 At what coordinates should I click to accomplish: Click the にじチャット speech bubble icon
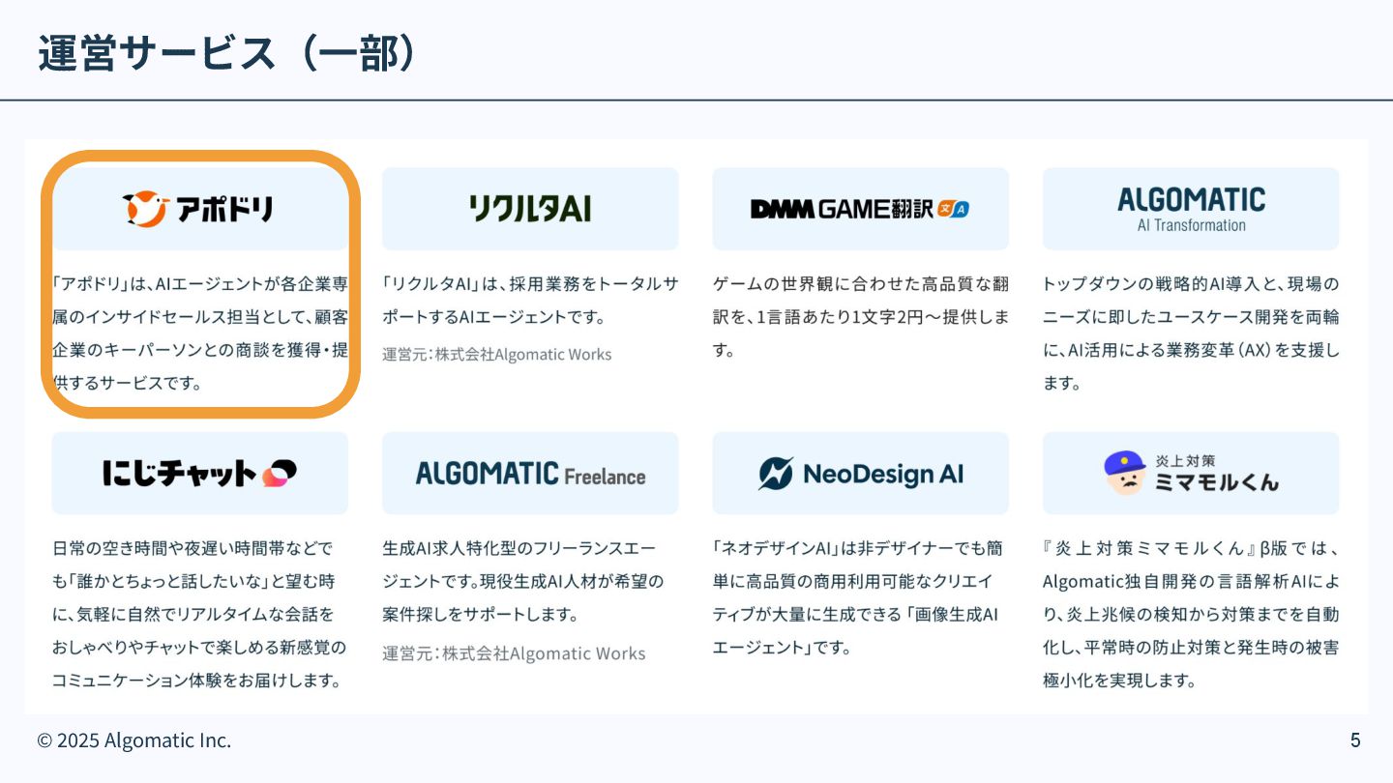pos(280,473)
